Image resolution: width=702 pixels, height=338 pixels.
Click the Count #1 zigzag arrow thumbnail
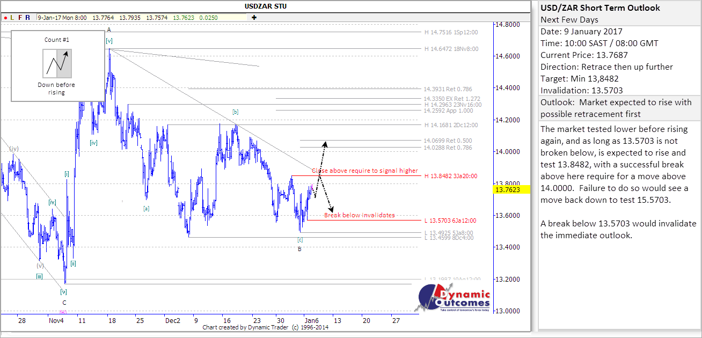[57, 63]
